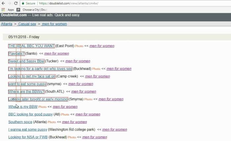Click 'men for women' in the Santo row
The width and height of the screenshot is (231, 141).
point(56,53)
